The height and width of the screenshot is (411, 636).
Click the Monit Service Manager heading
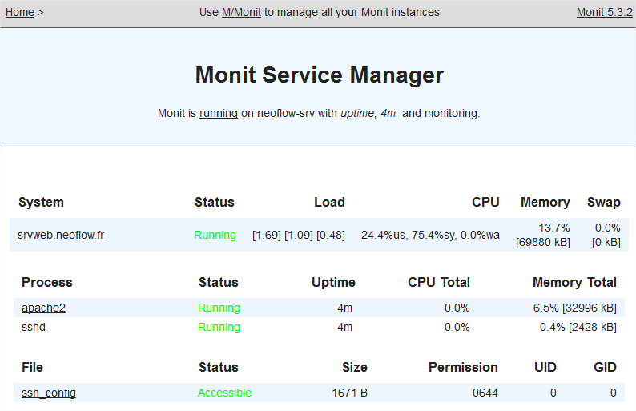319,75
